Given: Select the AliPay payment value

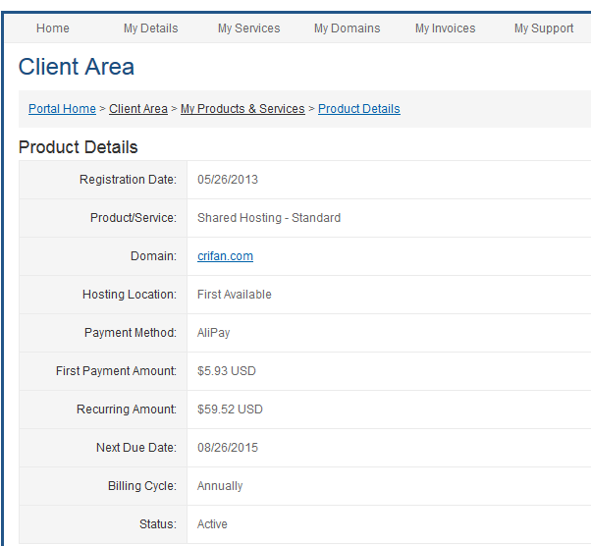Looking at the screenshot, I should click(x=214, y=333).
